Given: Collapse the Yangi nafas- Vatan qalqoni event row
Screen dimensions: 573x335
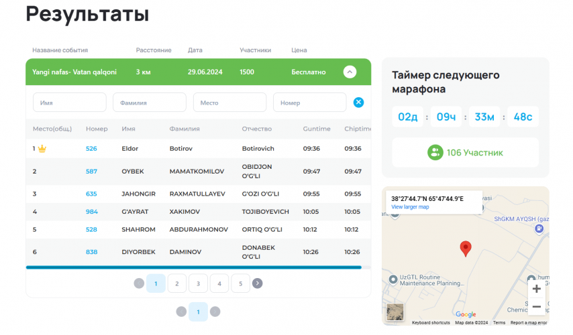Looking at the screenshot, I should click(x=350, y=72).
